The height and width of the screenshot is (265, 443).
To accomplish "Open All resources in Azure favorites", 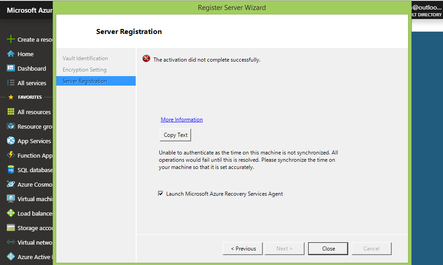I will [x=34, y=112].
